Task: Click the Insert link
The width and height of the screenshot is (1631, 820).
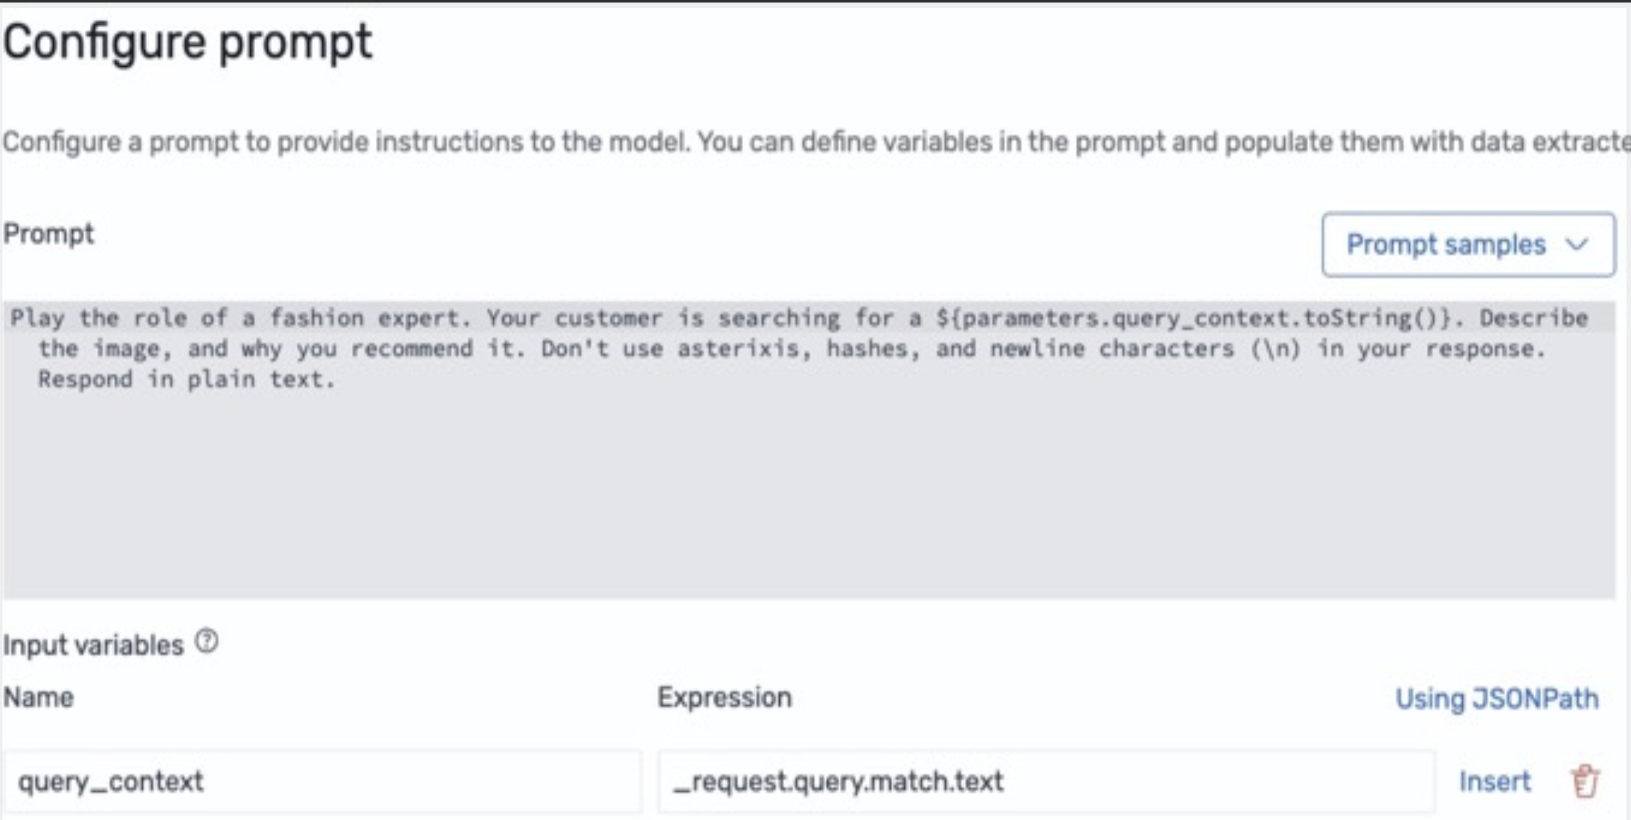Action: click(x=1495, y=782)
